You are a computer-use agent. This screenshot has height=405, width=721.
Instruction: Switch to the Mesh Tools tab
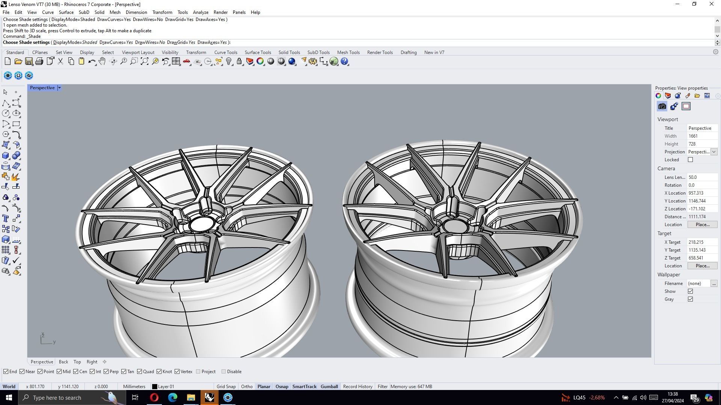(348, 52)
